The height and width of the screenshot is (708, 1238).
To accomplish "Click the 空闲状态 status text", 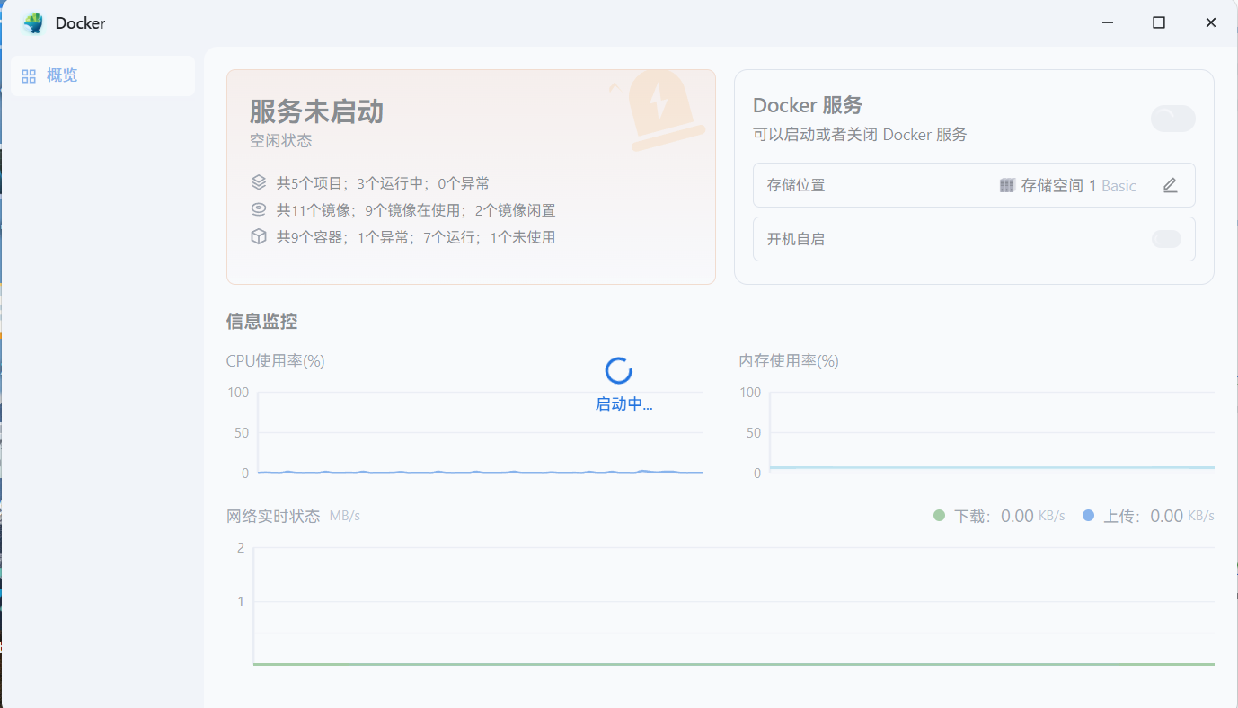I will coord(281,141).
